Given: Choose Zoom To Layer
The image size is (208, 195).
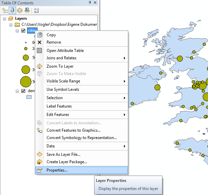Looking at the screenshot, I should (x=82, y=66).
